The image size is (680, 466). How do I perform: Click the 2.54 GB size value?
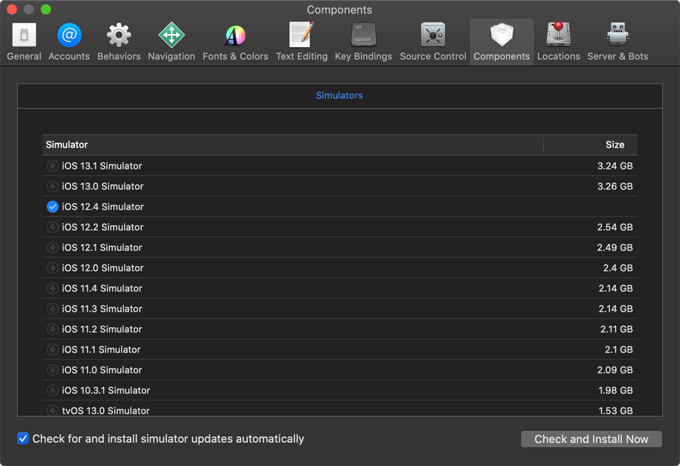[x=615, y=227]
